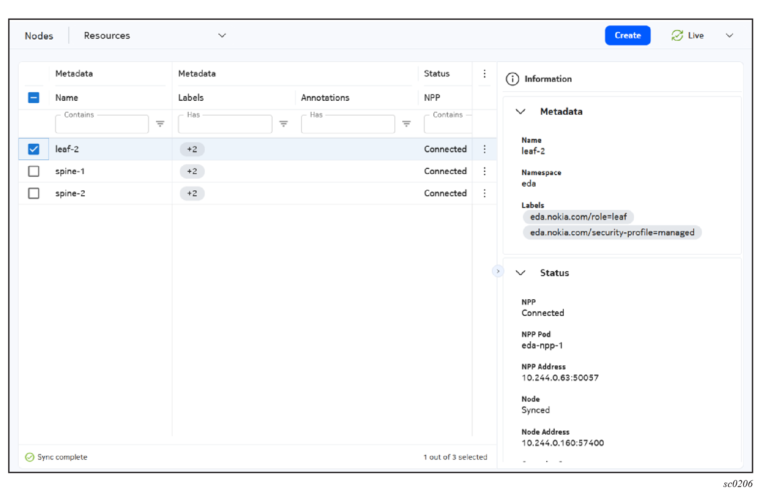
Task: Collapse the Information side panel arrow
Action: click(498, 271)
